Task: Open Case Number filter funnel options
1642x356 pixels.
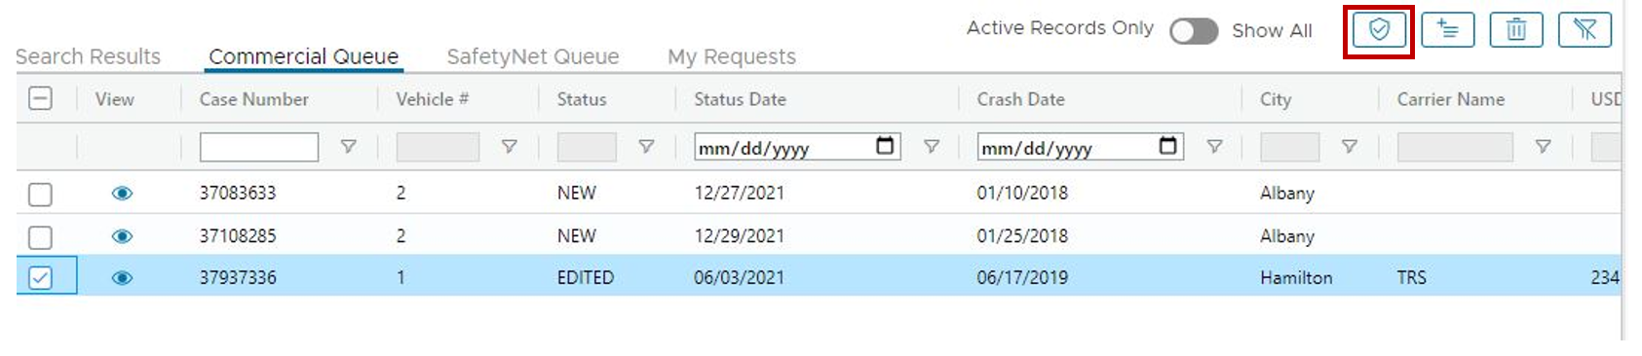Action: (348, 147)
